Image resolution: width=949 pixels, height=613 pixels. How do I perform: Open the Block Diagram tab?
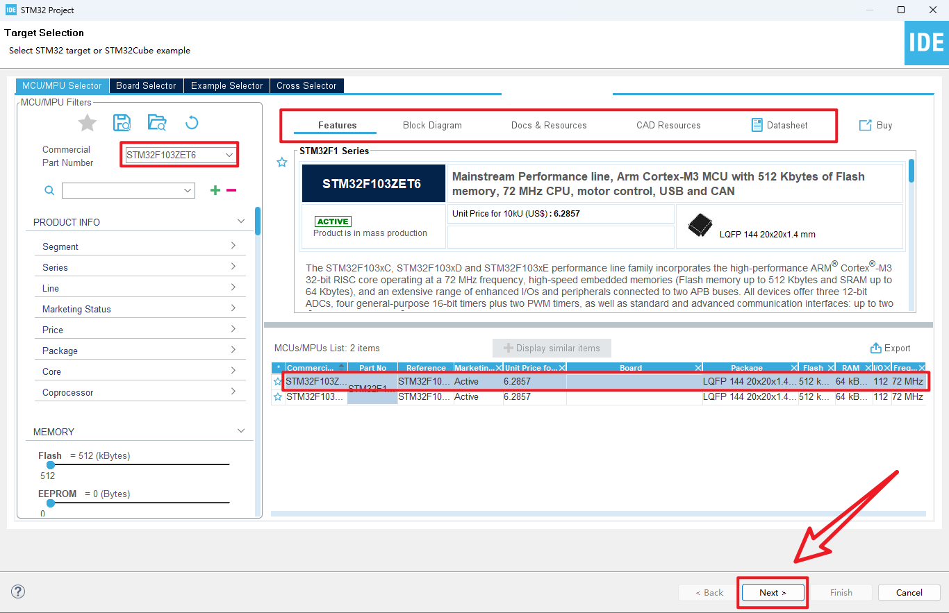pyautogui.click(x=432, y=126)
